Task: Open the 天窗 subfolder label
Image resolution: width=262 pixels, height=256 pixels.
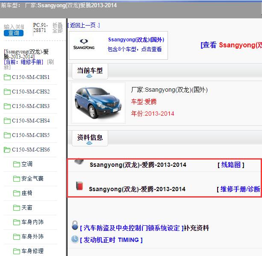Action: click(x=27, y=208)
